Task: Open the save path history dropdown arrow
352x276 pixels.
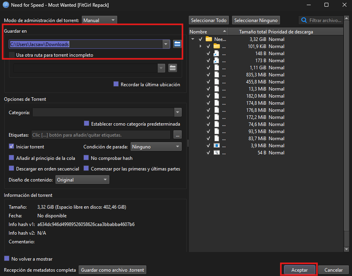Action: 166,44
